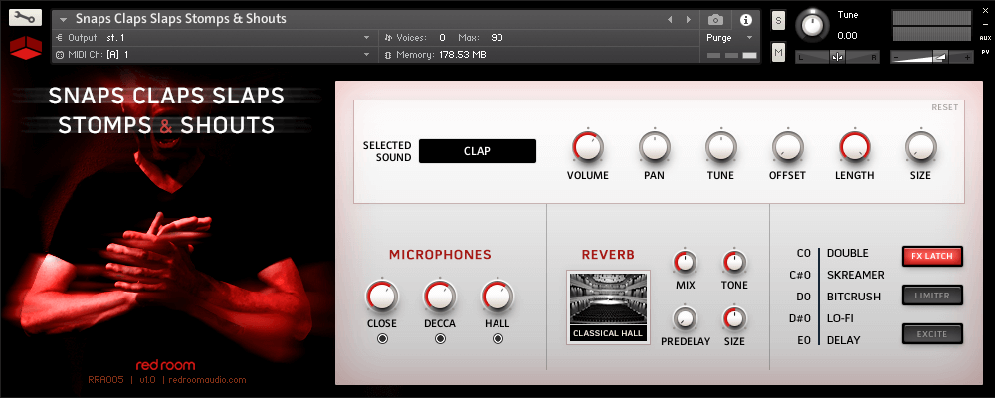
Task: Click the red Red Room cube logo
Action: point(26,48)
